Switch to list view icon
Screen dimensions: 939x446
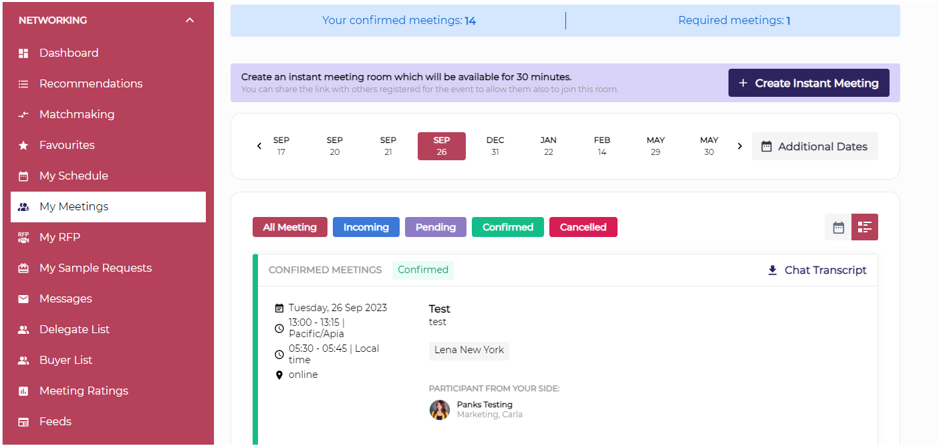[865, 227]
